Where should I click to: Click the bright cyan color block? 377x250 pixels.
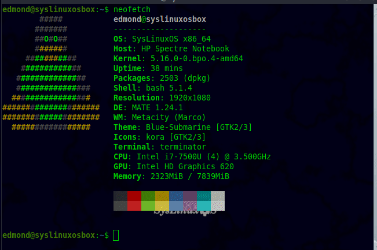click(x=204, y=206)
